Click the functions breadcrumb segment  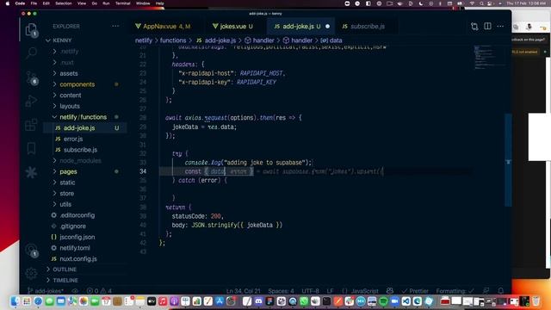(x=173, y=40)
